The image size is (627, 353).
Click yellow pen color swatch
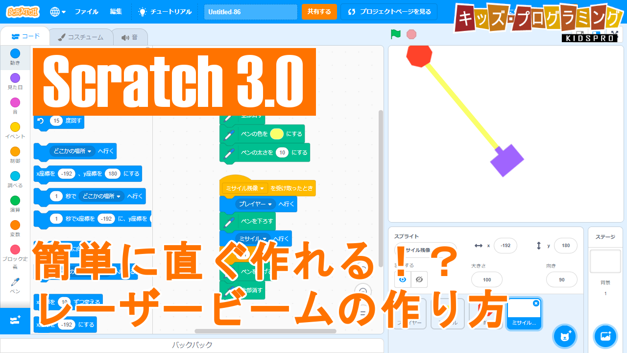click(x=277, y=134)
